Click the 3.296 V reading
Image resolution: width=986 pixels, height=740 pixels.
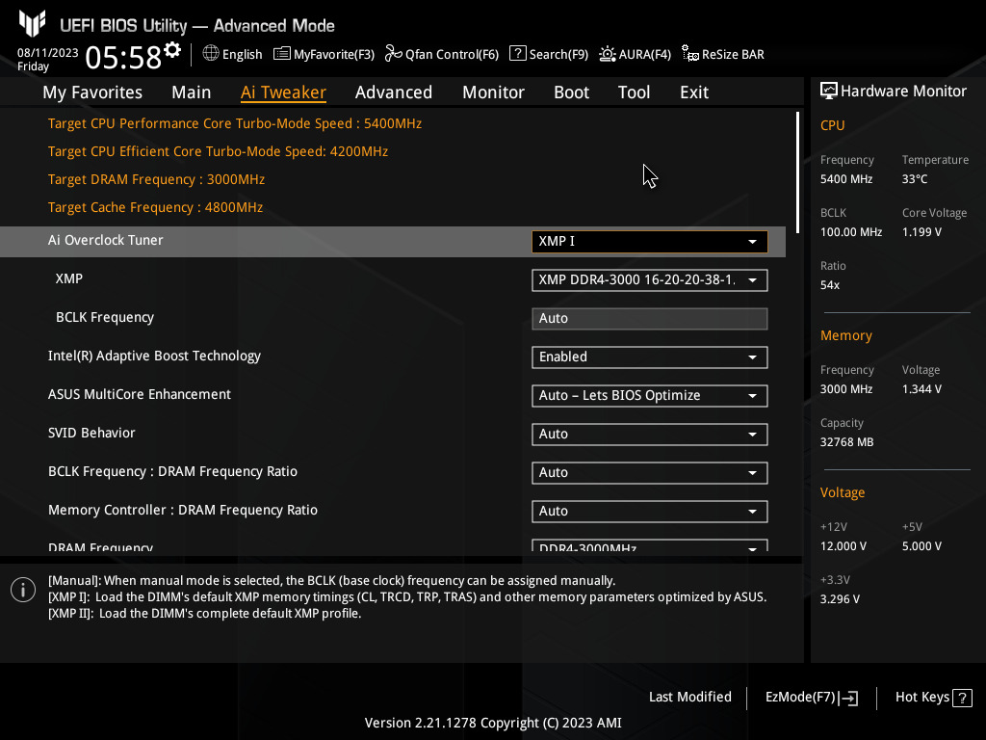tap(840, 599)
